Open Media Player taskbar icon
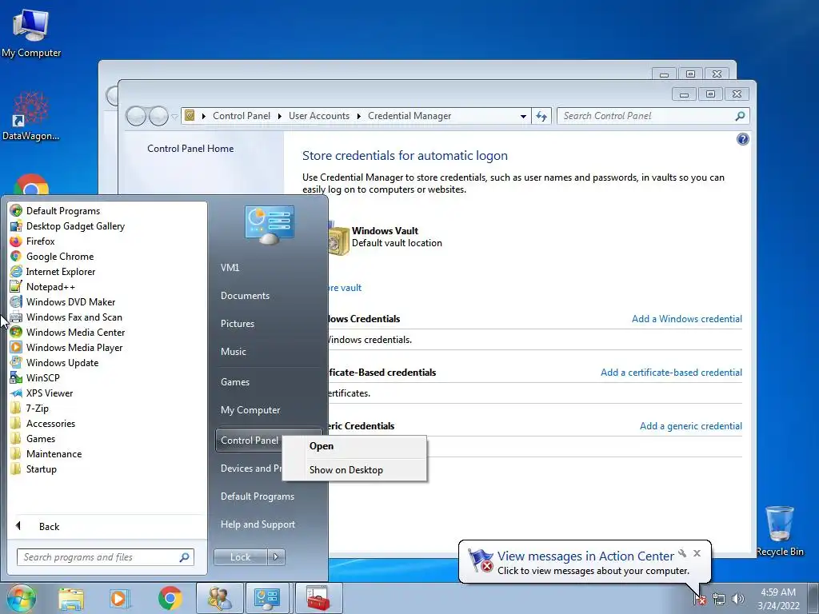 coord(119,598)
